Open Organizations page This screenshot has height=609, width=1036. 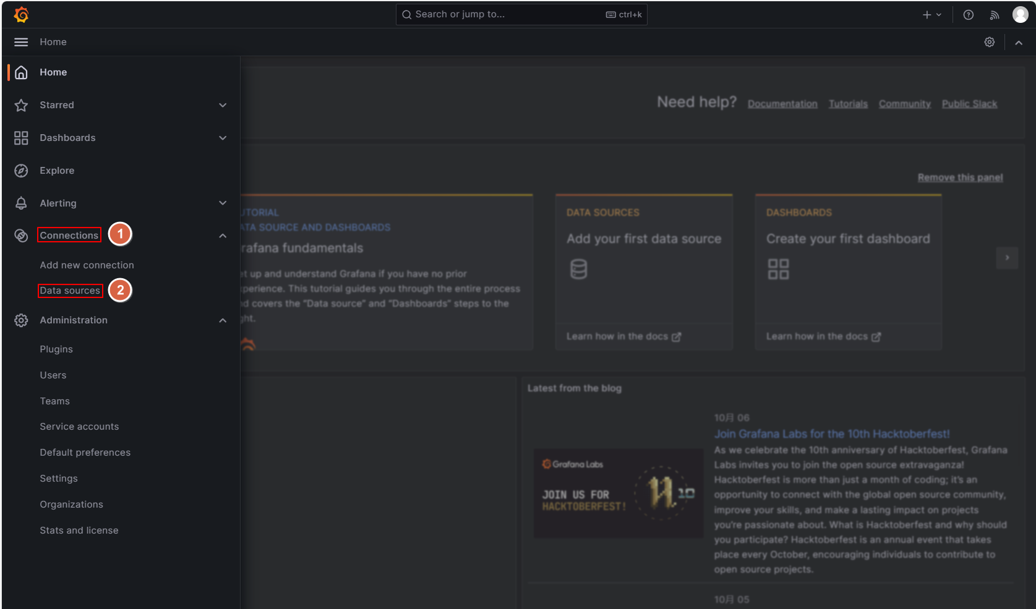click(x=72, y=505)
